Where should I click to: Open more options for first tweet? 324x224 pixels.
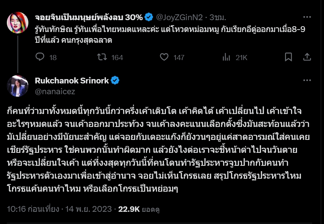point(307,17)
